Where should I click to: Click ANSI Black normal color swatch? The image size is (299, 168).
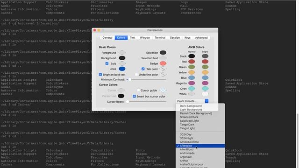point(192,56)
